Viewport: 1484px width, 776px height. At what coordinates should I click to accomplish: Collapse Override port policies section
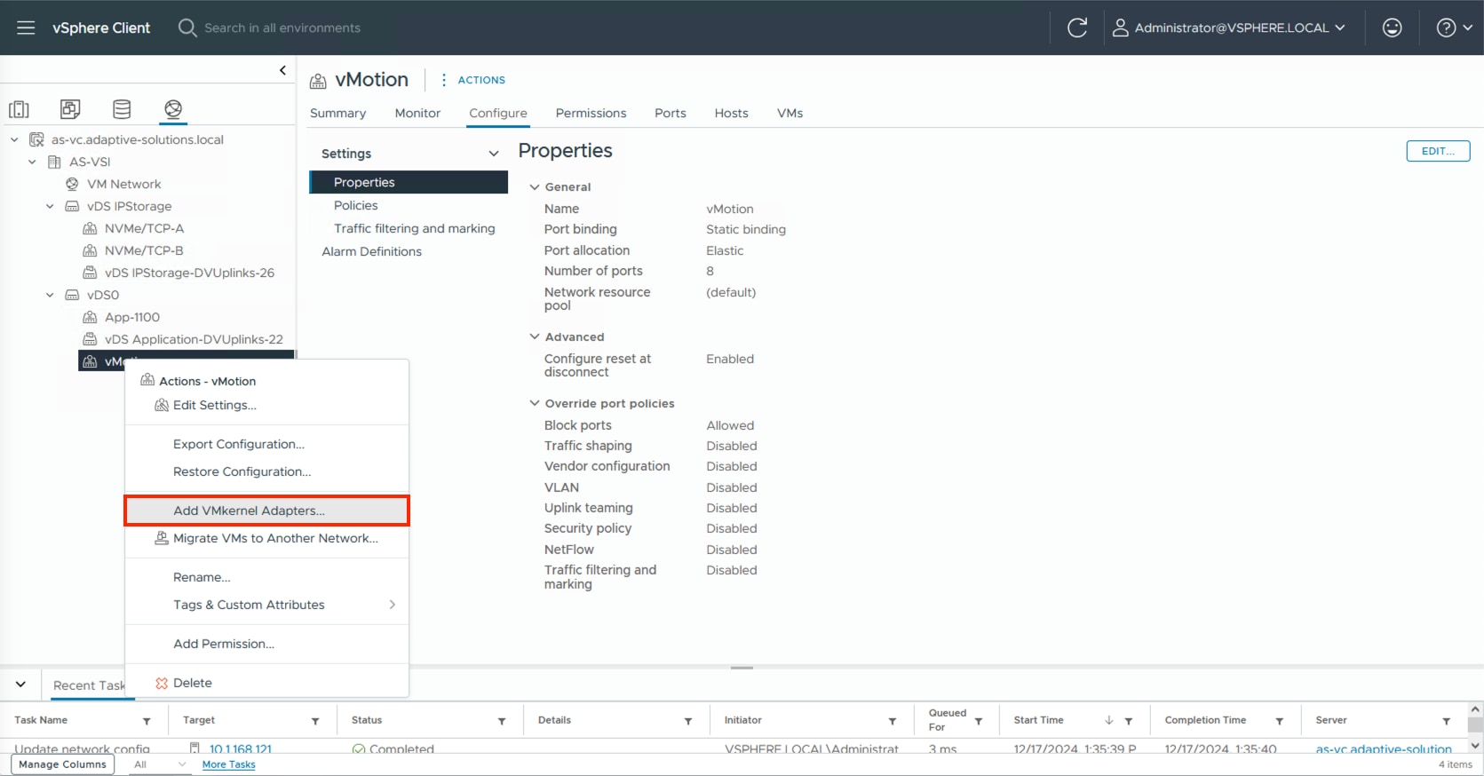click(535, 403)
